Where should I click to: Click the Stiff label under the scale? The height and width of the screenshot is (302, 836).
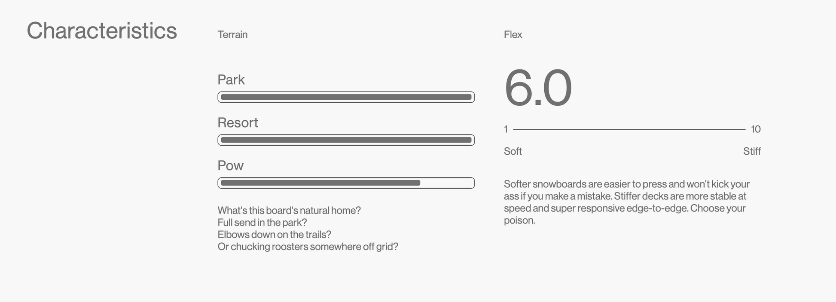(752, 151)
